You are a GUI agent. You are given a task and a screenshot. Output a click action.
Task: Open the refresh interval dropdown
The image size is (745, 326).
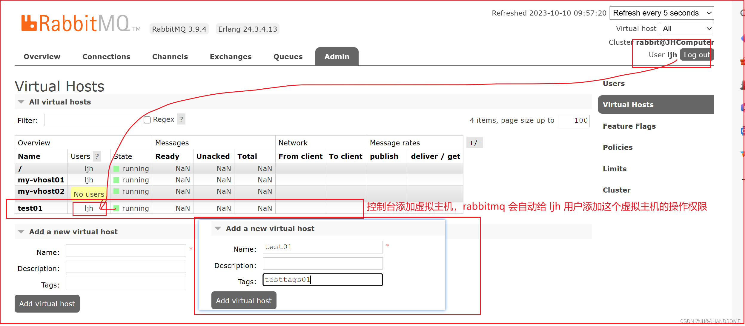pos(662,13)
